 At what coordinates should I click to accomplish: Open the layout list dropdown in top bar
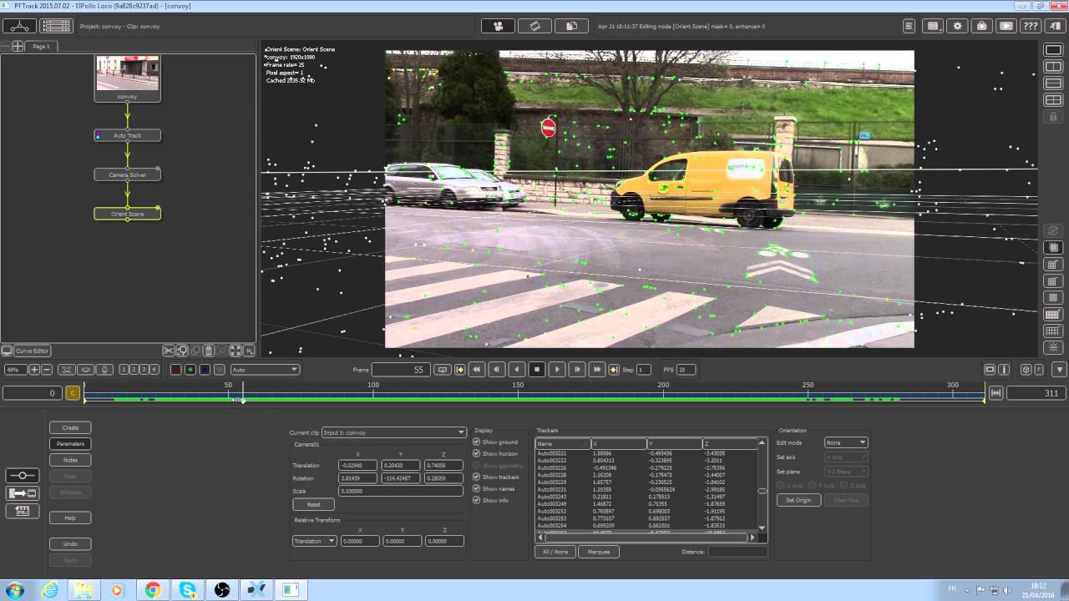click(x=933, y=26)
